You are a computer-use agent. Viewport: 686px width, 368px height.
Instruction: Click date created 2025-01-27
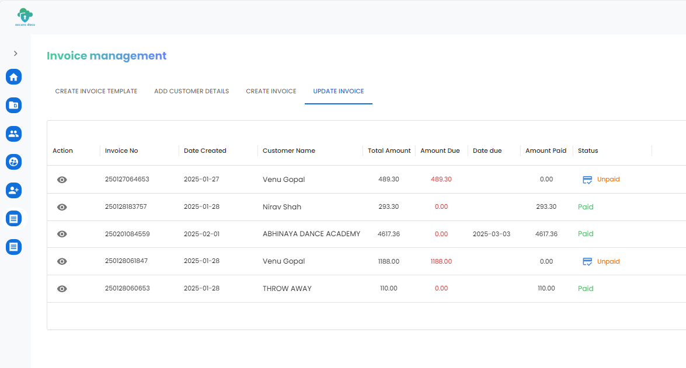pyautogui.click(x=201, y=179)
